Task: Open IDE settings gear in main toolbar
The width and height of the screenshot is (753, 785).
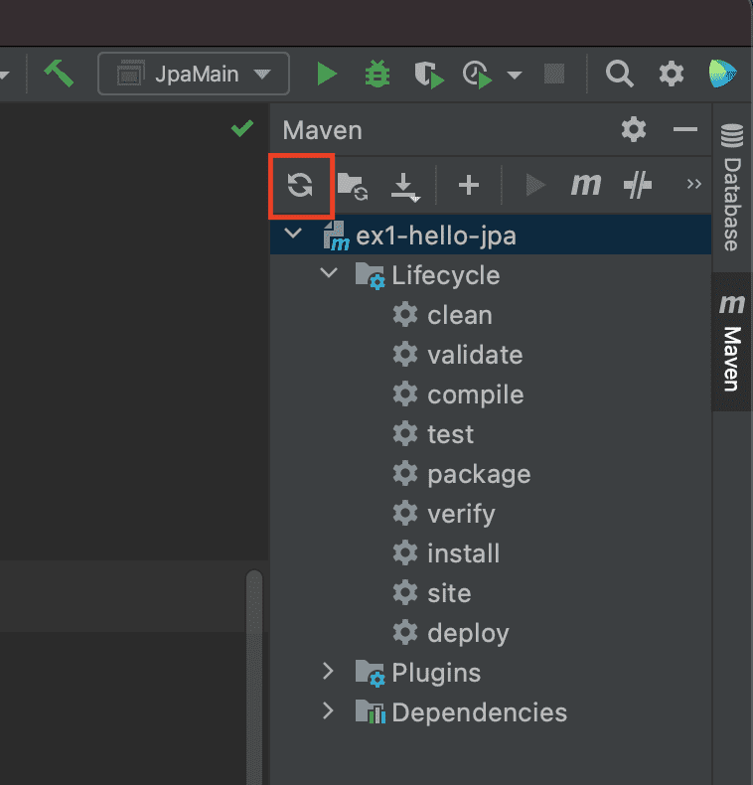Action: tap(672, 75)
